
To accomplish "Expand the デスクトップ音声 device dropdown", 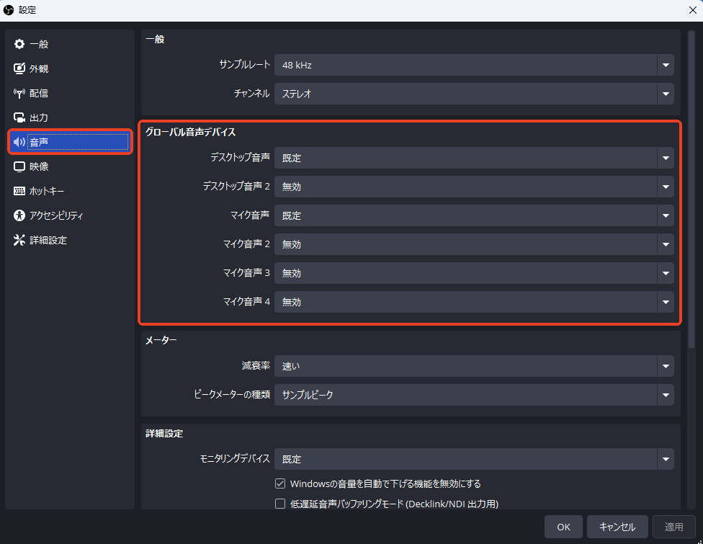I will [x=474, y=158].
